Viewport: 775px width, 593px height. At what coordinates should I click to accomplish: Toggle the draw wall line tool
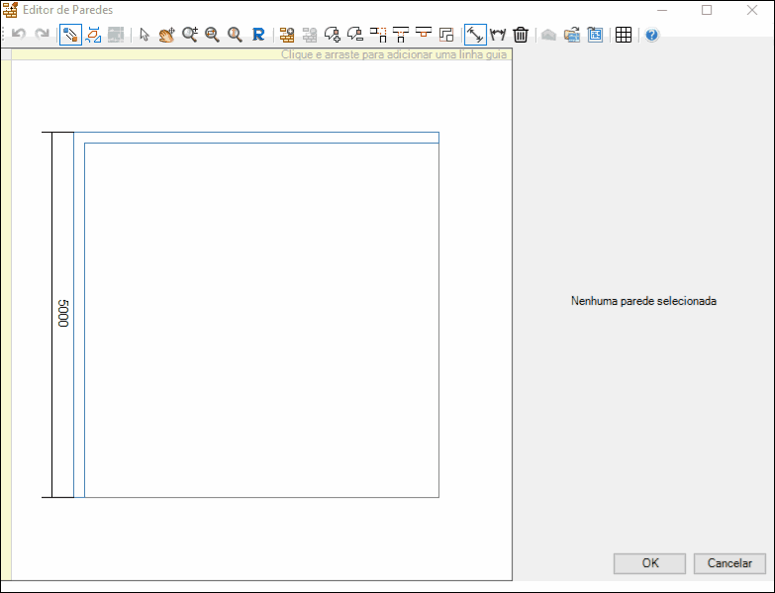[70, 35]
